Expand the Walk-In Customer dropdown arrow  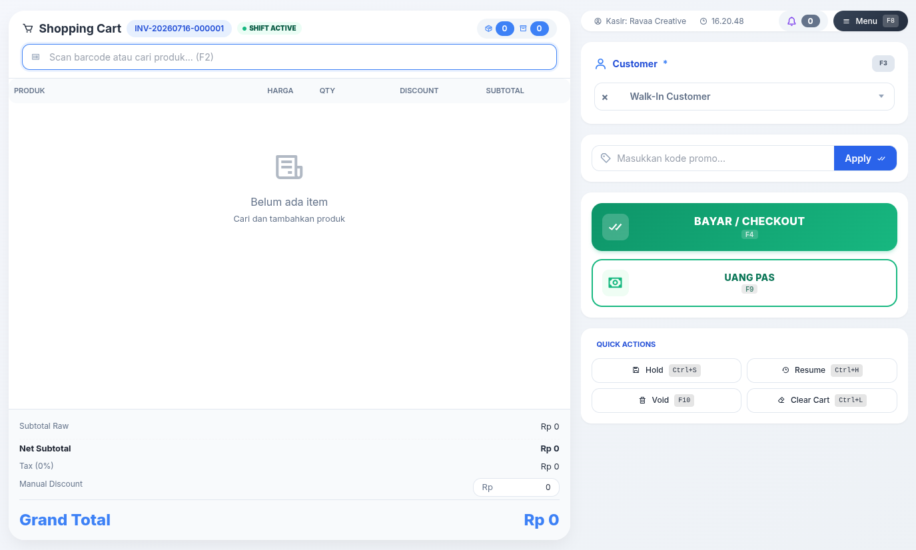(x=881, y=97)
